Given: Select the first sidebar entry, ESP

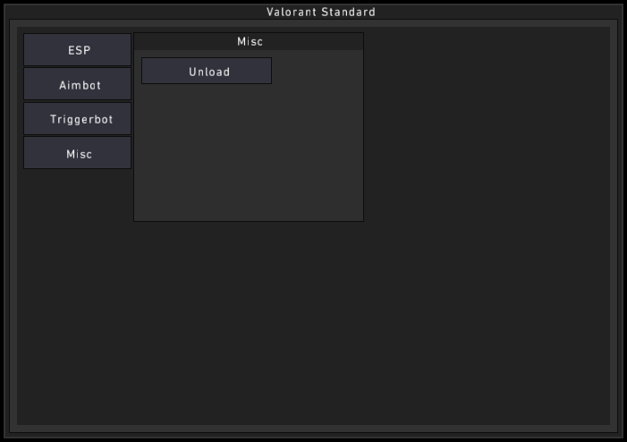Looking at the screenshot, I should point(78,50).
